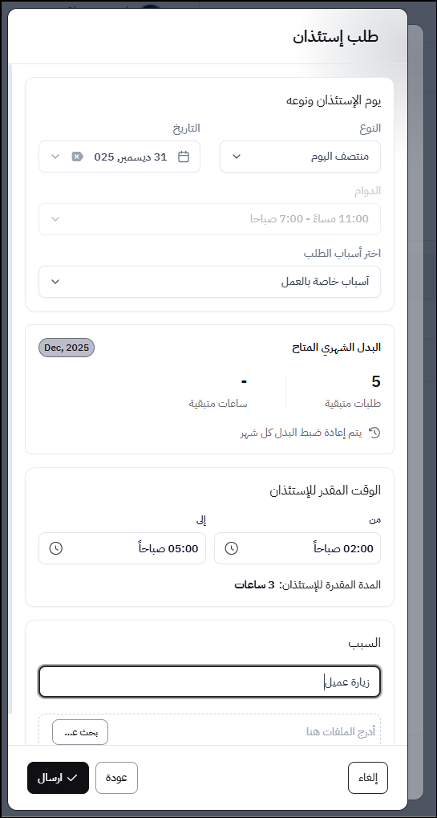Image resolution: width=437 pixels, height=818 pixels.
Task: Clear the date with the x icon
Action: point(78,157)
